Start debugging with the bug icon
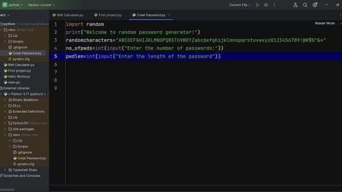This screenshot has height=192, width=342. (266, 5)
